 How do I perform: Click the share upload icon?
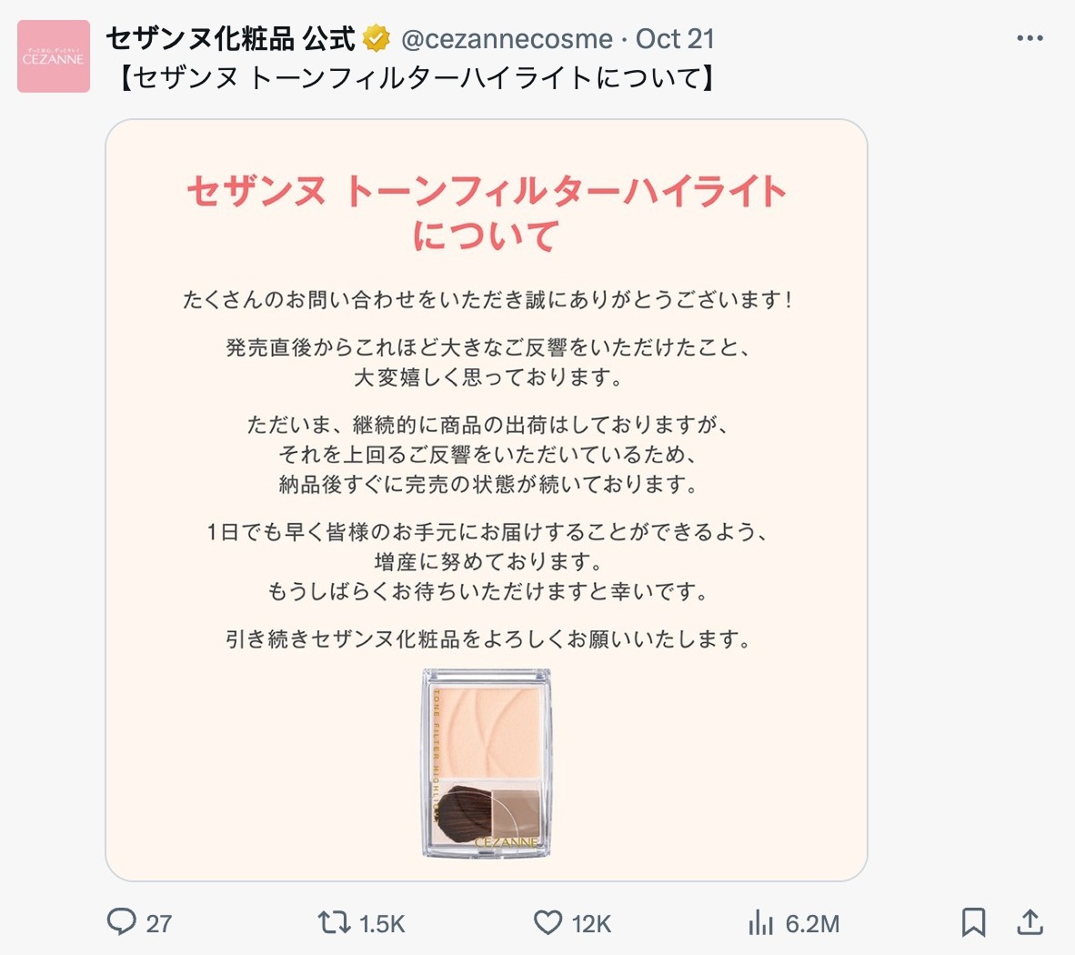1029,922
